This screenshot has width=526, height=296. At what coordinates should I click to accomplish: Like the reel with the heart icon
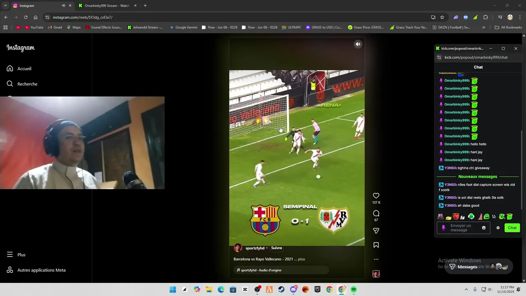pyautogui.click(x=376, y=196)
